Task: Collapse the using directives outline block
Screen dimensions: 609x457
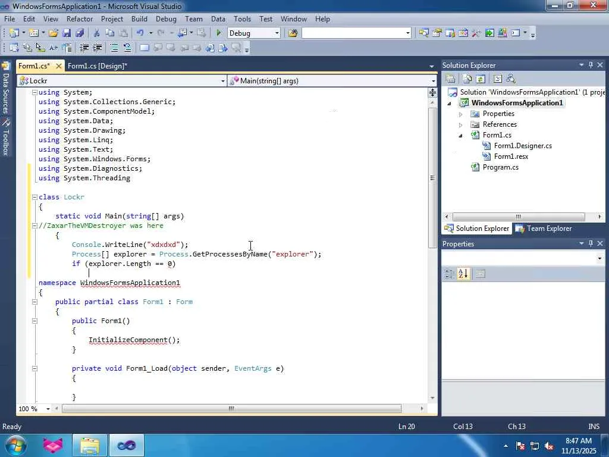Action: pos(34,92)
